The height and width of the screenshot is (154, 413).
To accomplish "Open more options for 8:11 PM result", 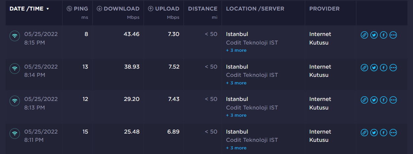I will tap(393, 133).
